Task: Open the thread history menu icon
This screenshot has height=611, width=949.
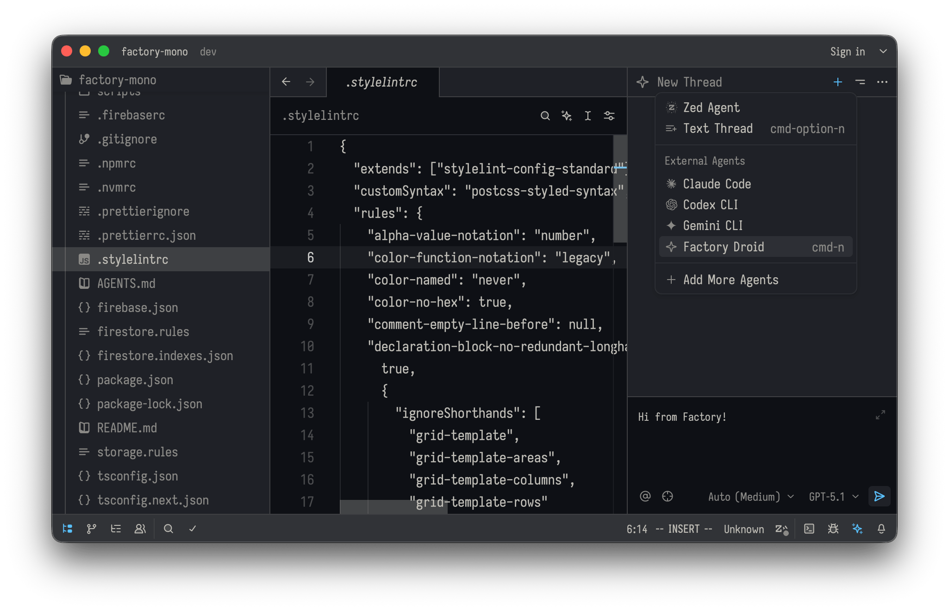Action: click(x=860, y=82)
